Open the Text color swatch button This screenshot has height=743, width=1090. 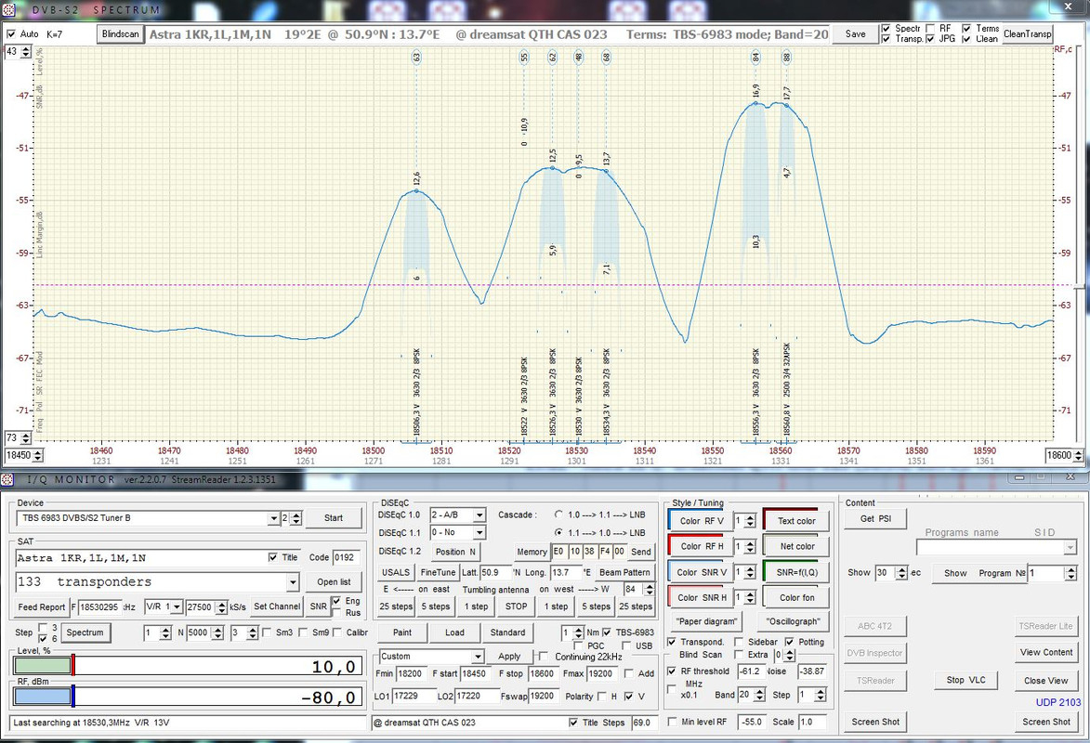pos(796,521)
